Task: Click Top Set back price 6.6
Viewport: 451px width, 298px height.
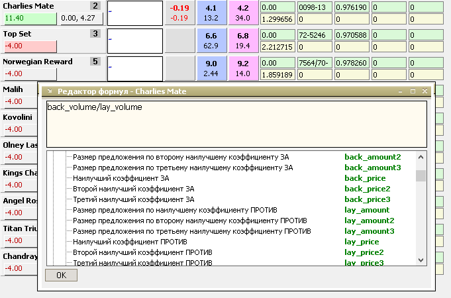Action: [x=211, y=40]
